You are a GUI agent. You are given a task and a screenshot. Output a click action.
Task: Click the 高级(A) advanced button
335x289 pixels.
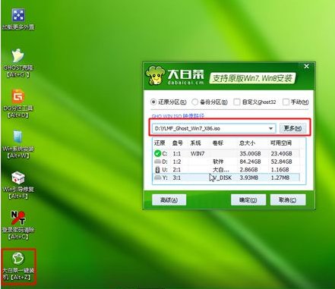[169, 200]
